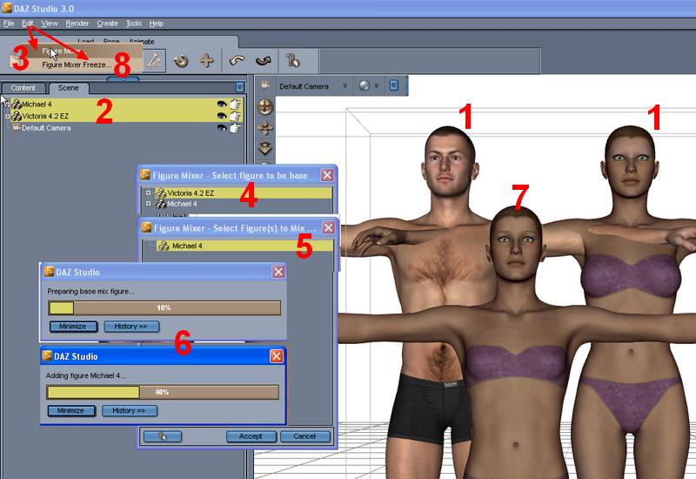Select the translate cross tool in toolbar
Screen dimensions: 696x479
(x=207, y=60)
